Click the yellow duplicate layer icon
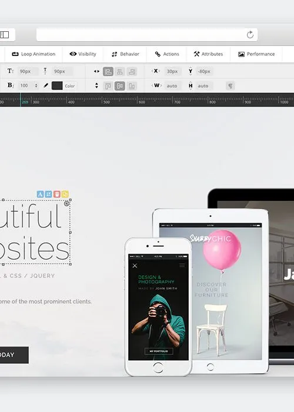294x412 pixels. coord(65,194)
